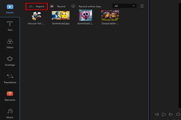Switch to Transitions in the sidebar
This screenshot has height=120, width=181.
[10, 78]
